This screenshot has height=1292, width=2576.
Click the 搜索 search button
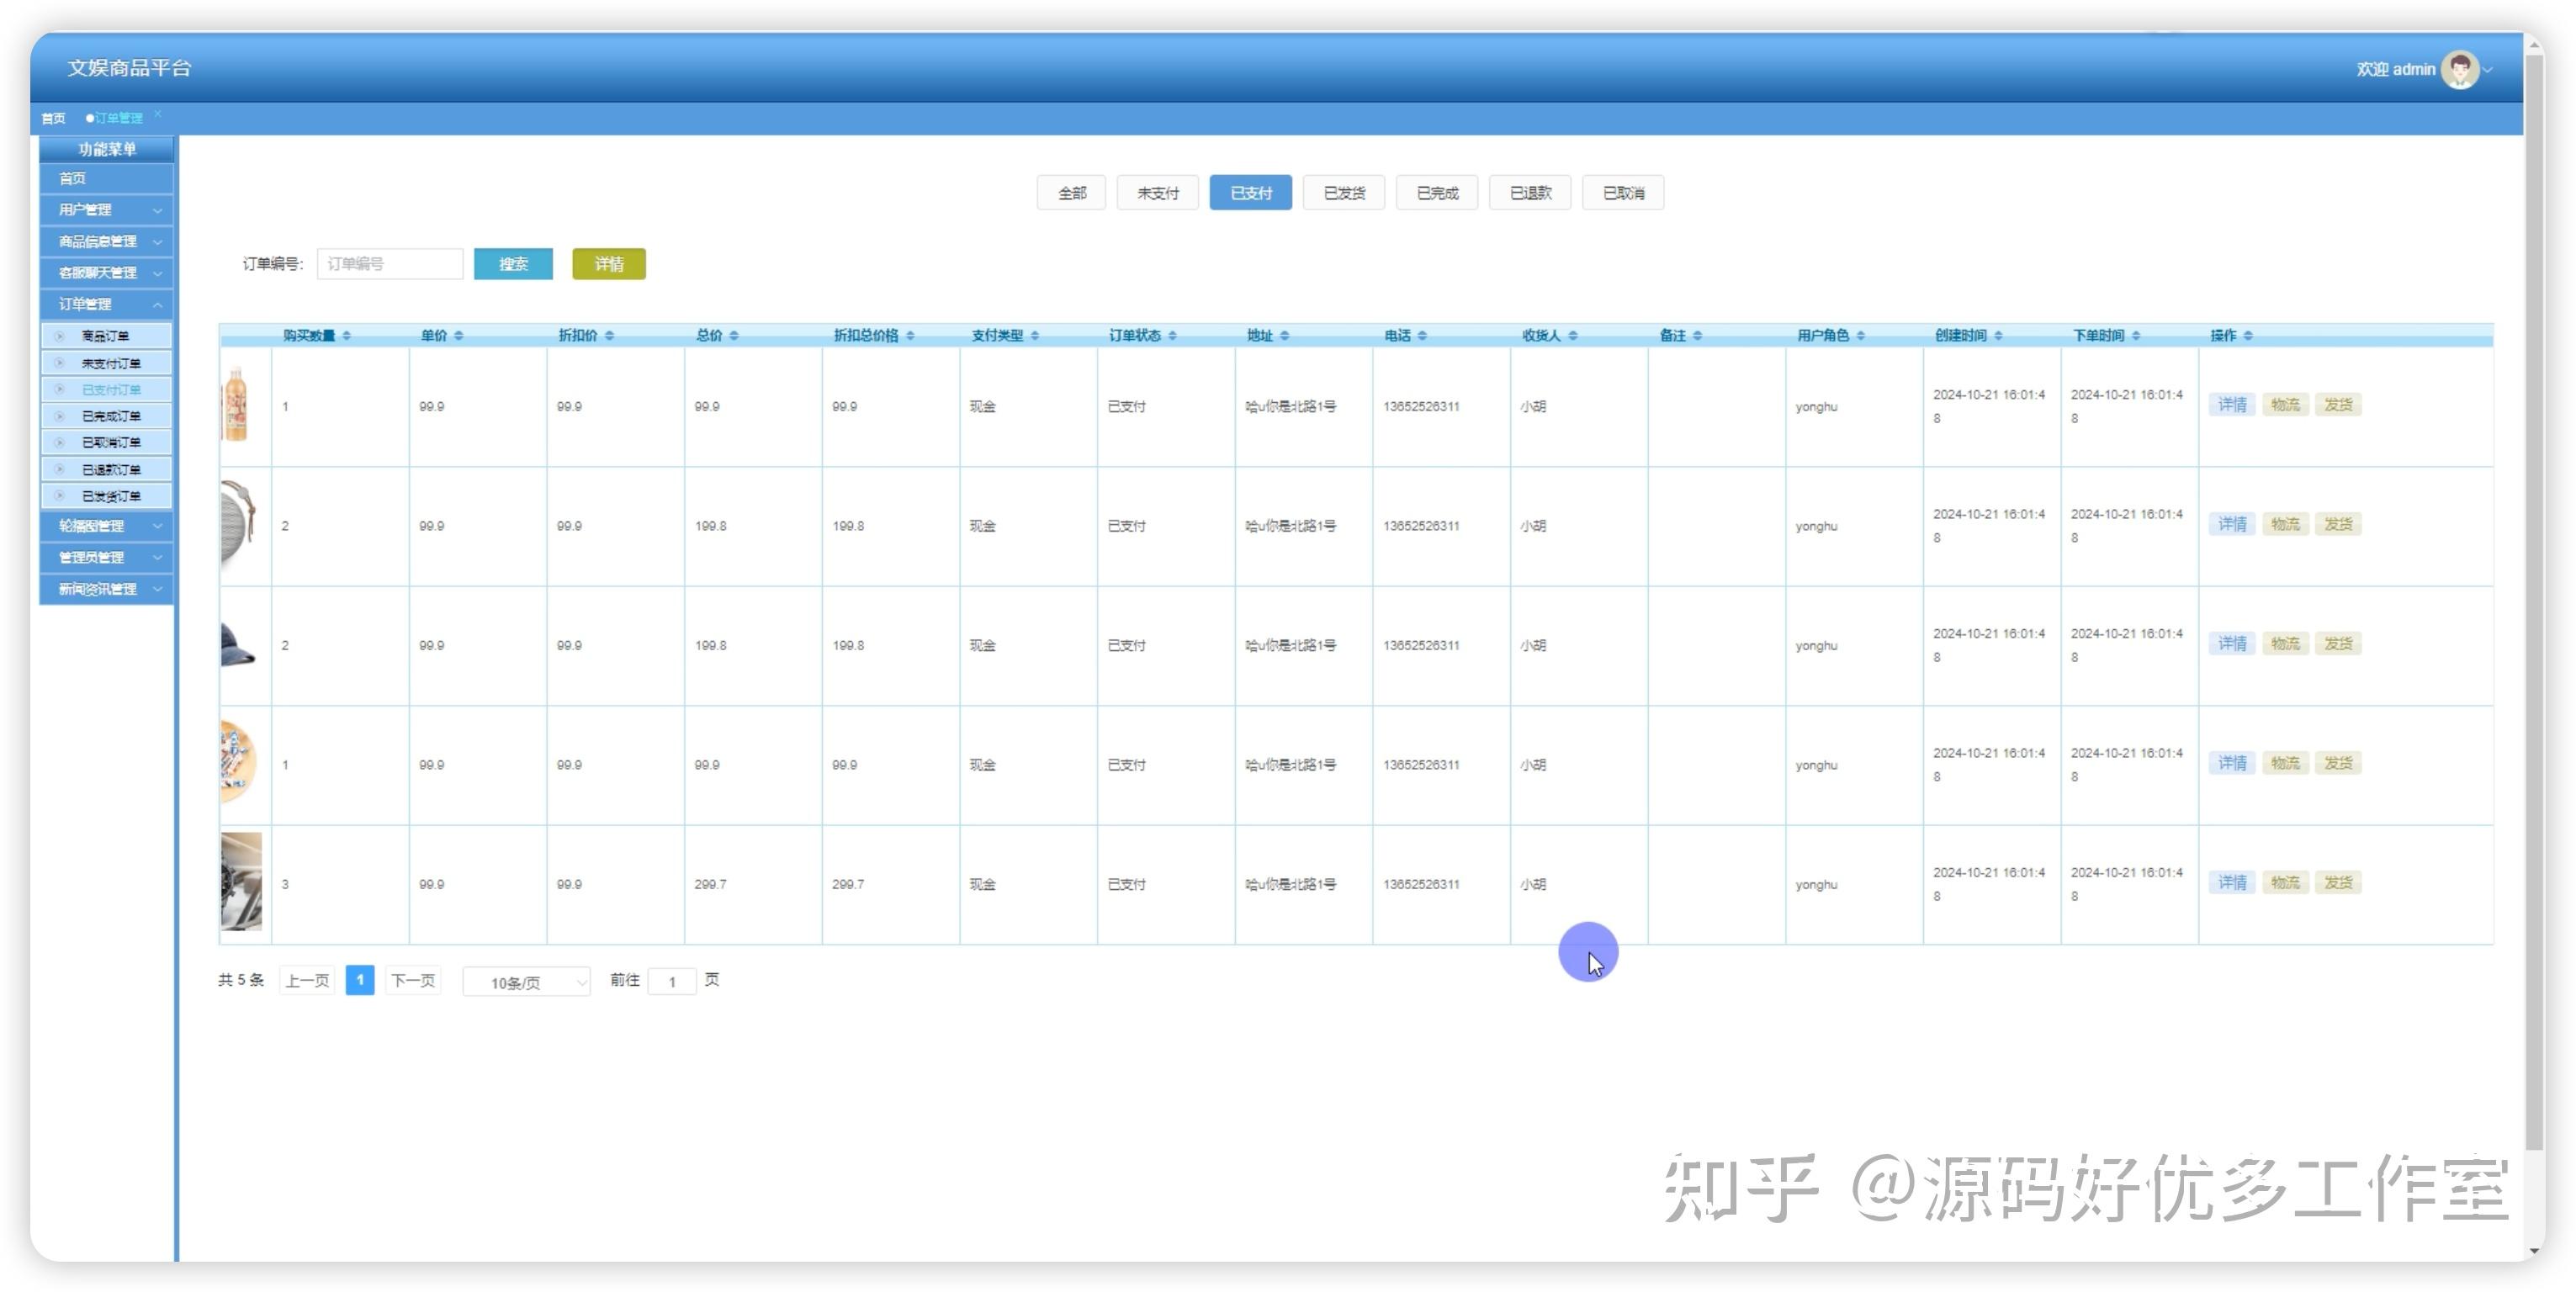(x=513, y=263)
